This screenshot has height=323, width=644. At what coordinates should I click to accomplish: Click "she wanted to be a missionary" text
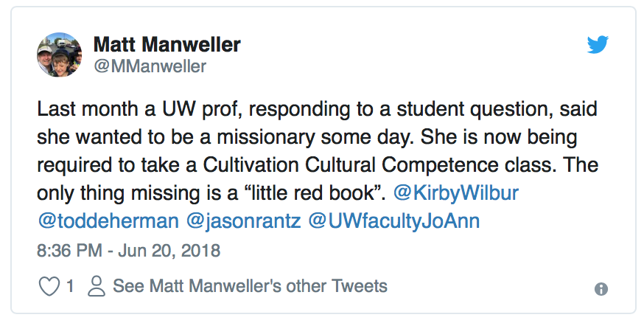tap(177, 137)
